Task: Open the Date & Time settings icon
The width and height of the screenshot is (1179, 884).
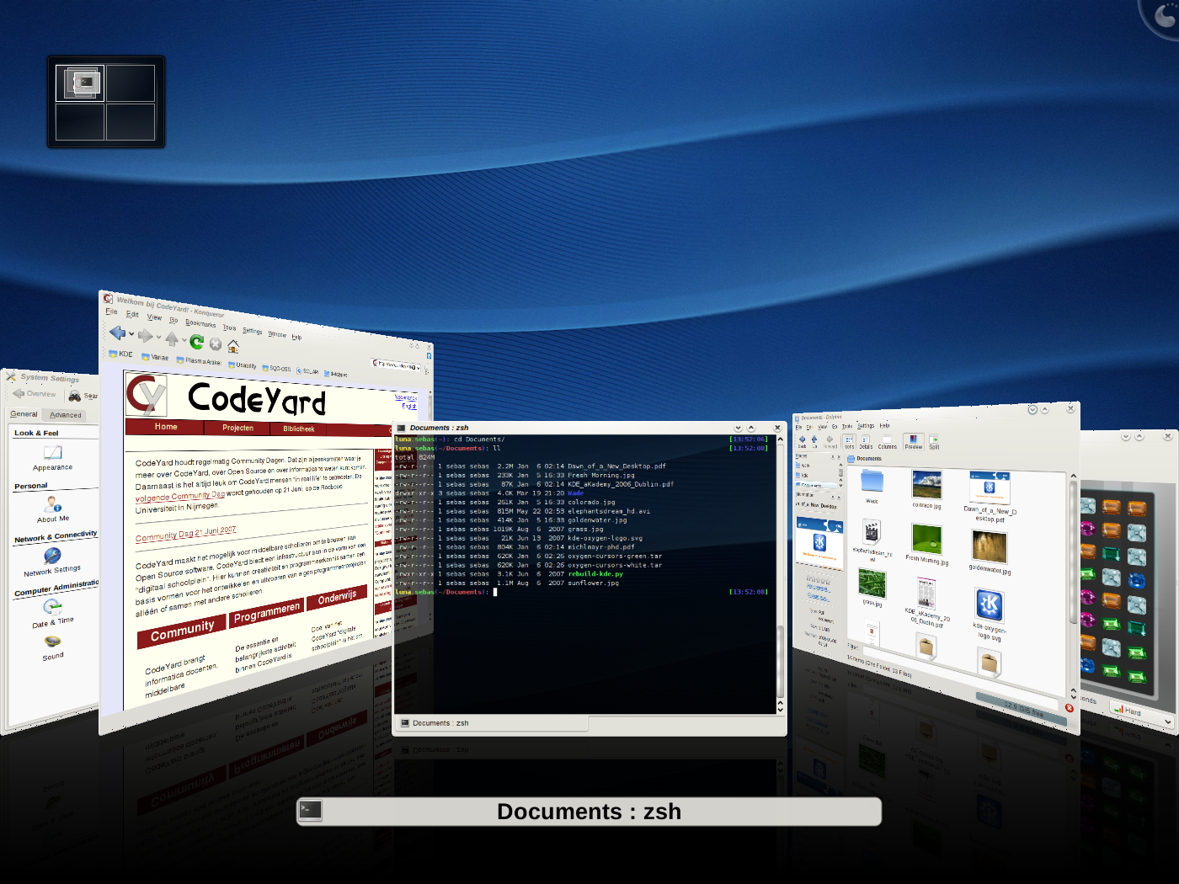Action: pos(52,608)
